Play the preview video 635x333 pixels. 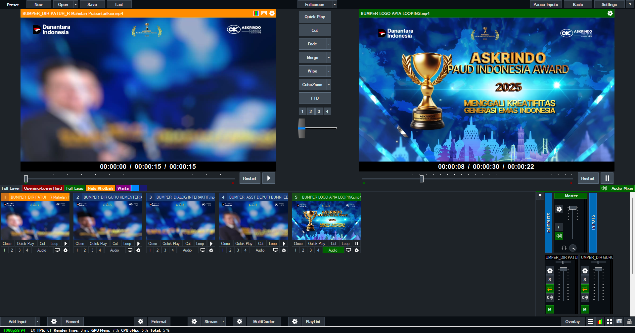coord(269,178)
